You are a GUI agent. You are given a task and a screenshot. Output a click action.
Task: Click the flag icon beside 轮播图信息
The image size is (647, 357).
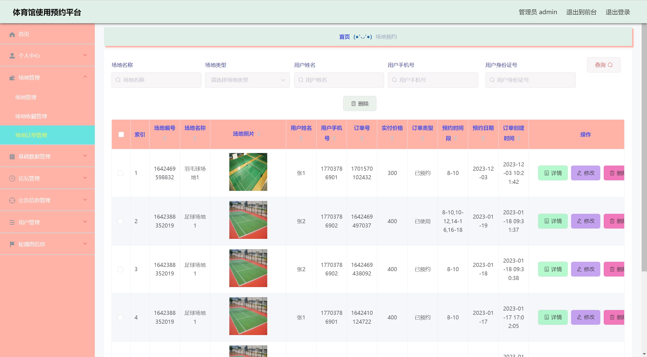[x=12, y=244]
